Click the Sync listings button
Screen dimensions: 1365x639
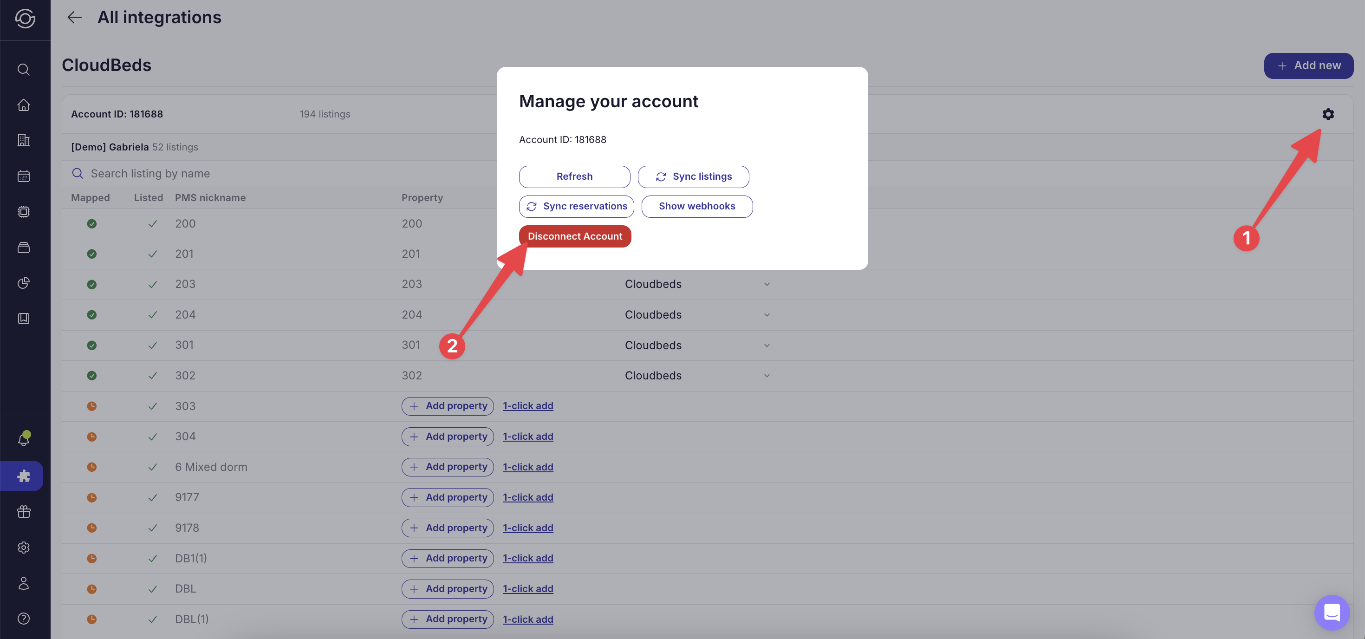click(x=693, y=176)
